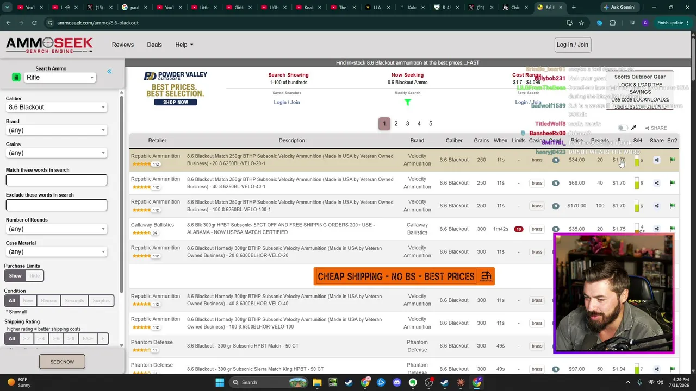Click the new-condition N badge on $170.00 row

(556, 206)
